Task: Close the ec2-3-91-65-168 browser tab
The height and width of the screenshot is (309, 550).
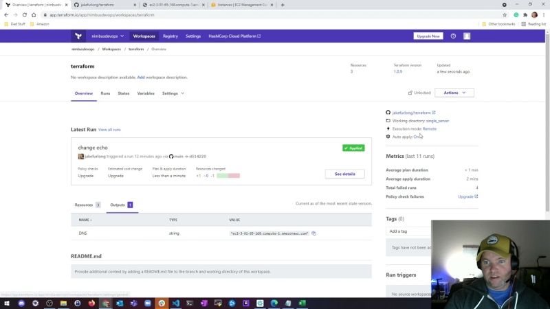Action: [x=203, y=5]
